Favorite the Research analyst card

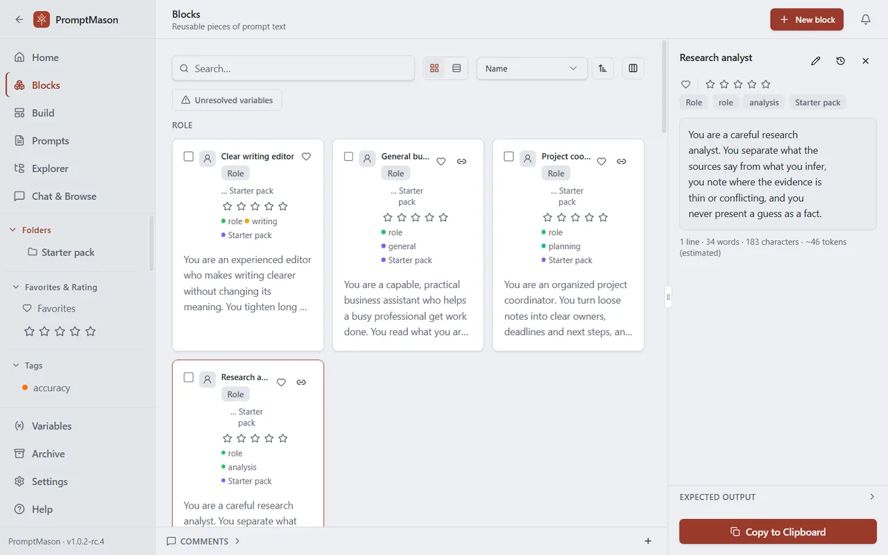point(281,382)
